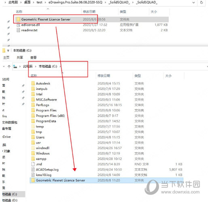Click the drive icon in lower address bar
The height and width of the screenshot is (202, 208).
[x=15, y=66]
